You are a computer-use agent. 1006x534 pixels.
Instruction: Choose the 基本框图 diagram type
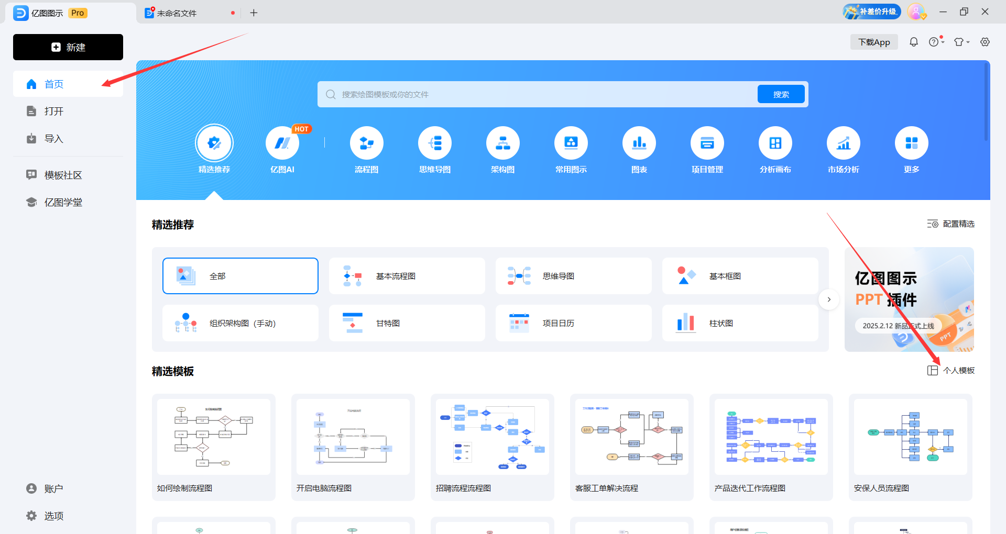pos(740,276)
